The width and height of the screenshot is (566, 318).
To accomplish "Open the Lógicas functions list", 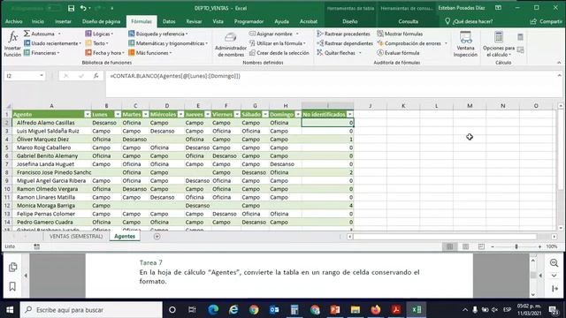I will 99,34.
